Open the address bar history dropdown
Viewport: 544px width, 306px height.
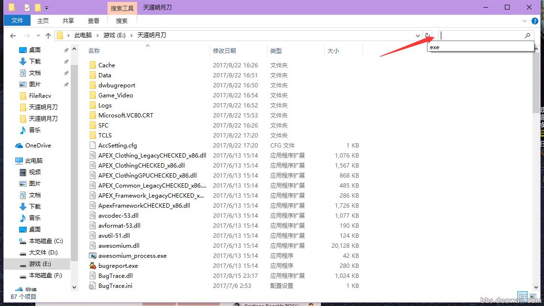(418, 35)
